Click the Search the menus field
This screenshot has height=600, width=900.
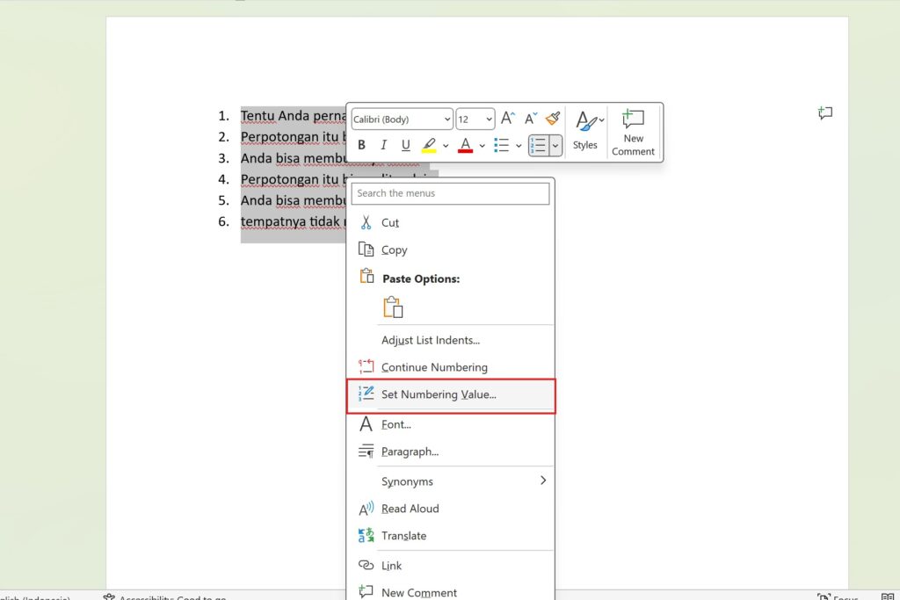[x=451, y=193]
